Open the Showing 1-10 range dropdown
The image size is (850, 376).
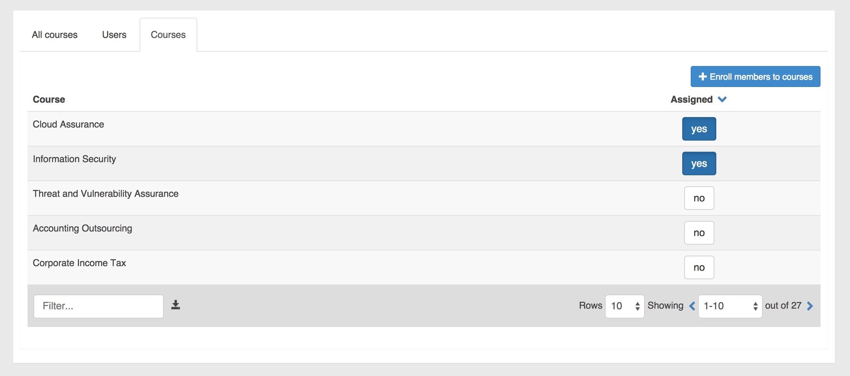pyautogui.click(x=730, y=306)
